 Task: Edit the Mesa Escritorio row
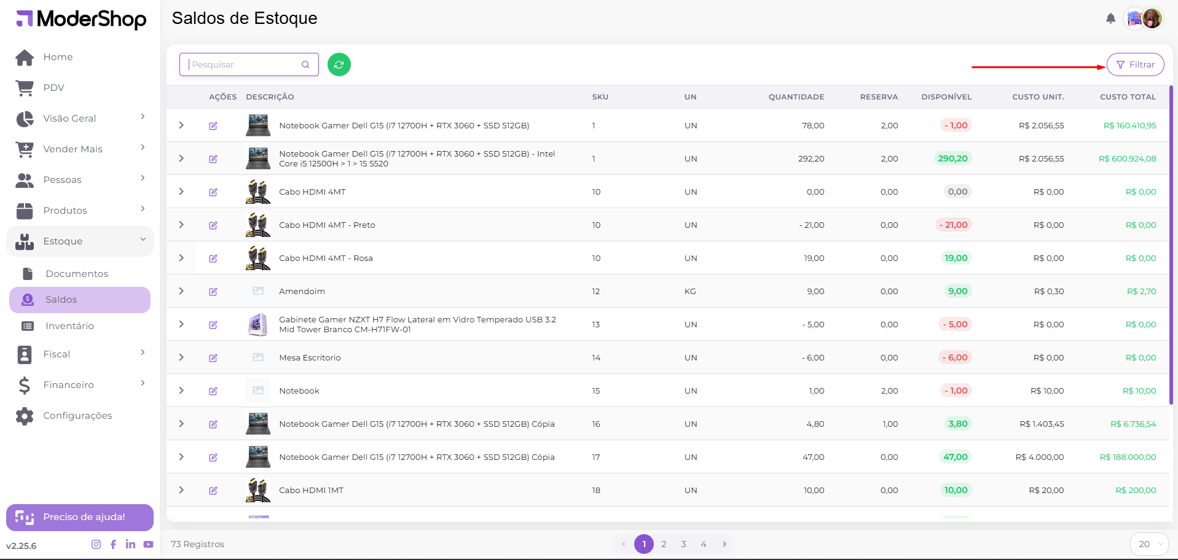coord(213,358)
